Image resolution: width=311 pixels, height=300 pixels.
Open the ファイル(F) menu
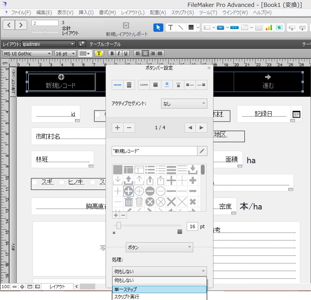point(21,13)
